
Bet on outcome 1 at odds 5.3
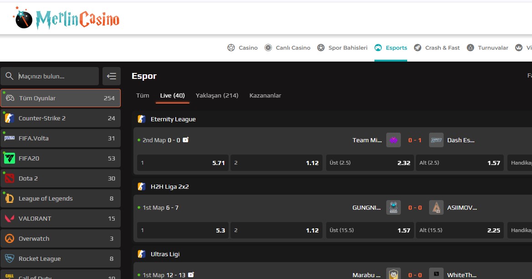tap(183, 231)
